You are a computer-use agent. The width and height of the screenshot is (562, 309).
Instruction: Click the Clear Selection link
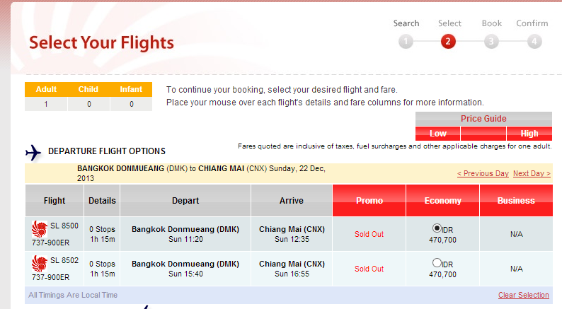pos(523,295)
